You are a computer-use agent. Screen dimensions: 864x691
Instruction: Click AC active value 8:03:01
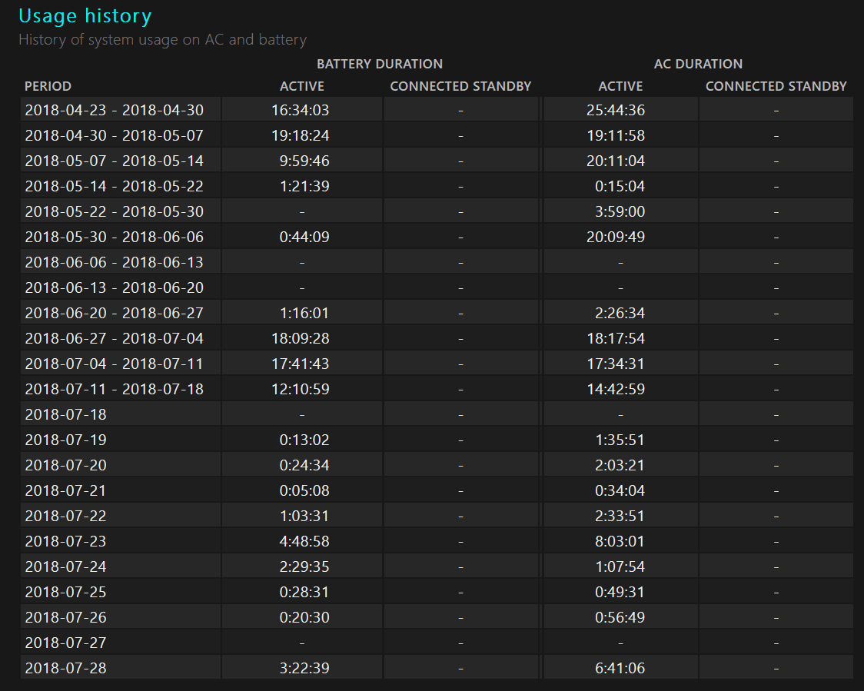click(x=620, y=541)
